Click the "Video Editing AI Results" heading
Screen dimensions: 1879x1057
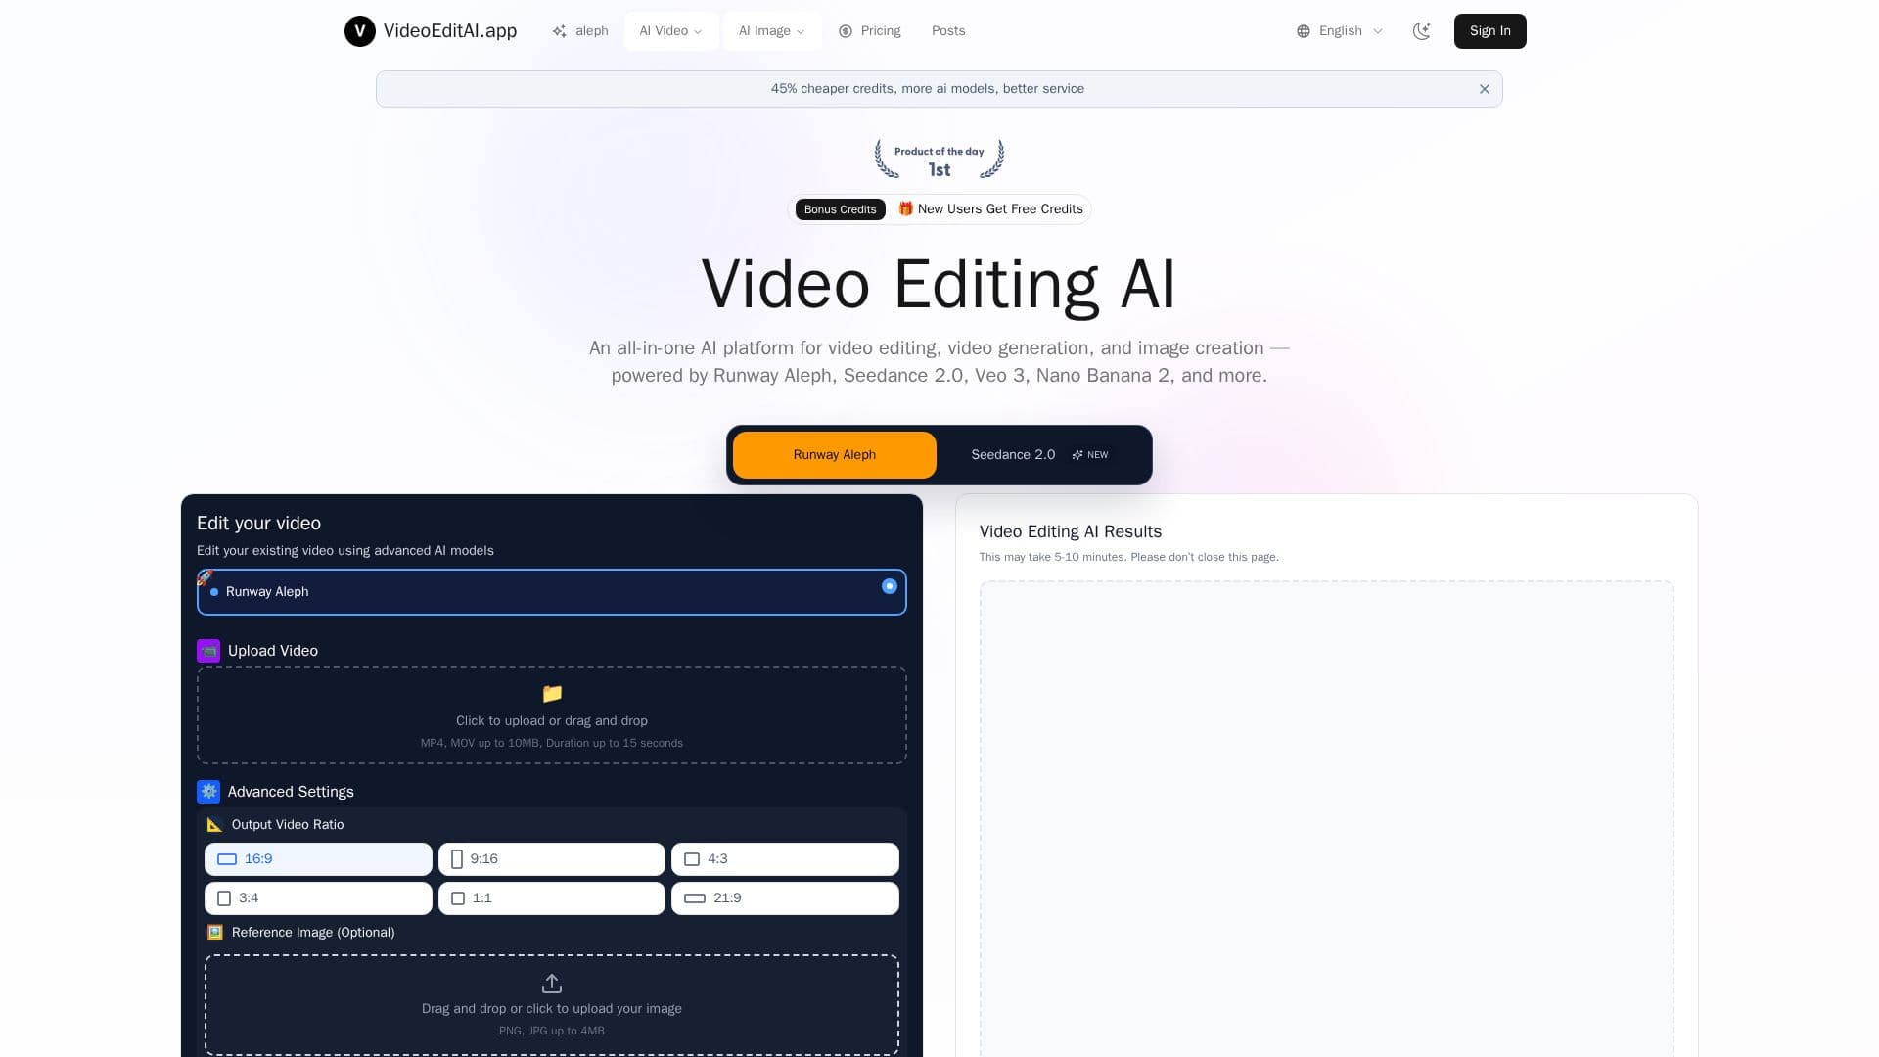(1071, 531)
